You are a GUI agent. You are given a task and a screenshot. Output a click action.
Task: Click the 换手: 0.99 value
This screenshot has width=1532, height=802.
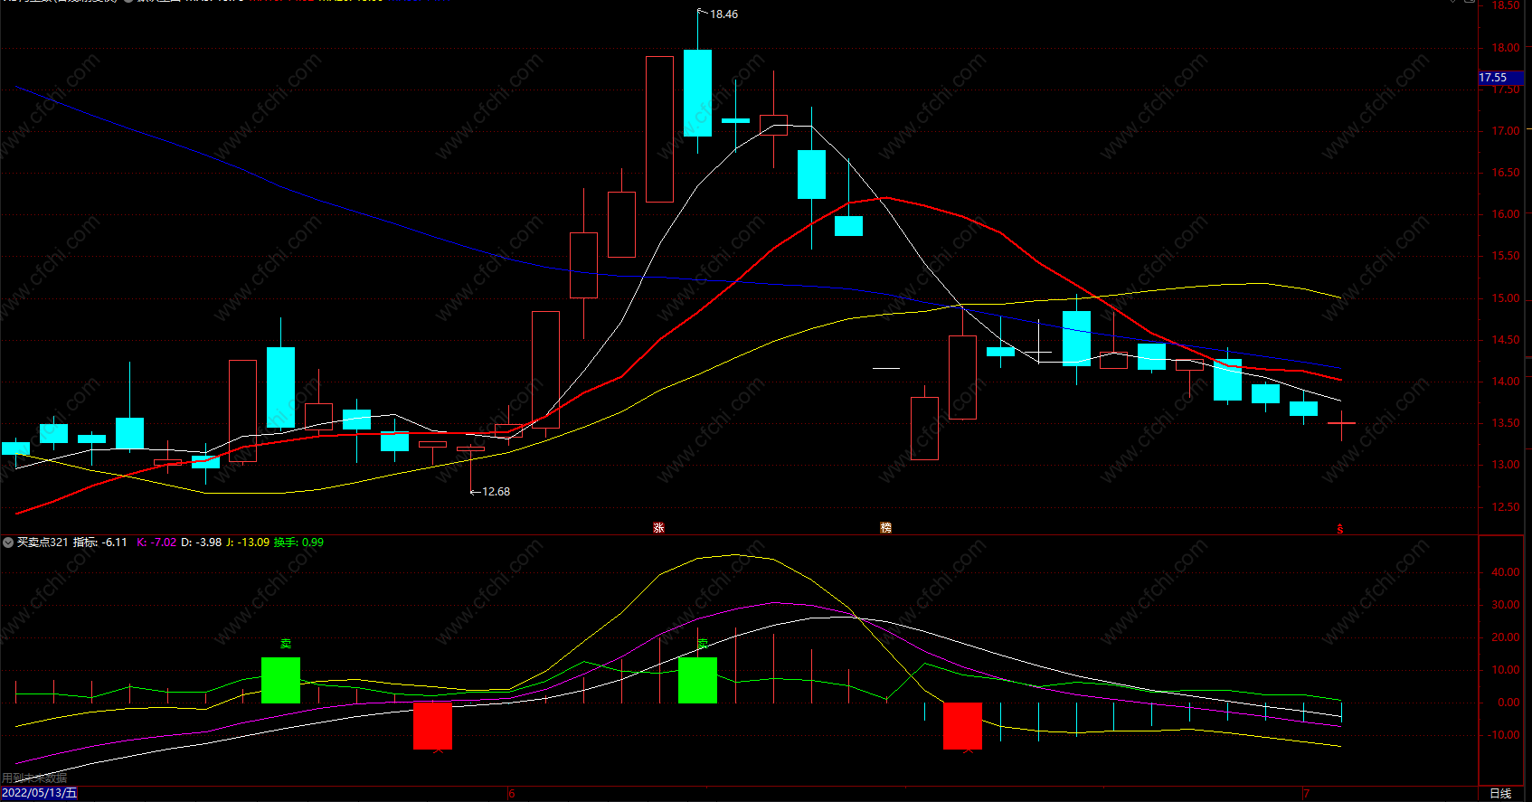(x=298, y=543)
